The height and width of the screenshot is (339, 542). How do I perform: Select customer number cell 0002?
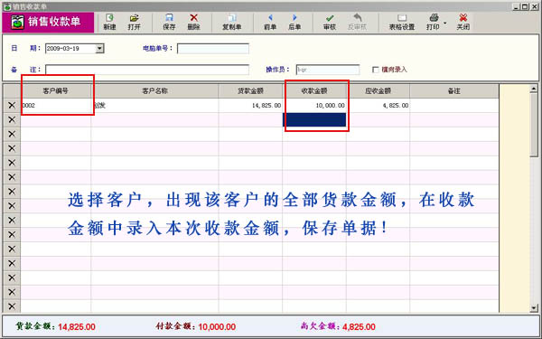click(x=56, y=105)
